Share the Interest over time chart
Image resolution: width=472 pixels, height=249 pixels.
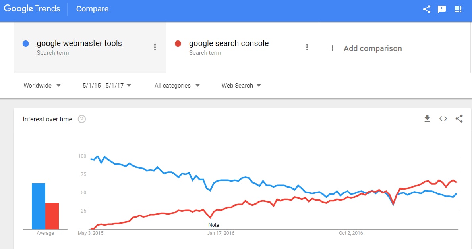459,118
